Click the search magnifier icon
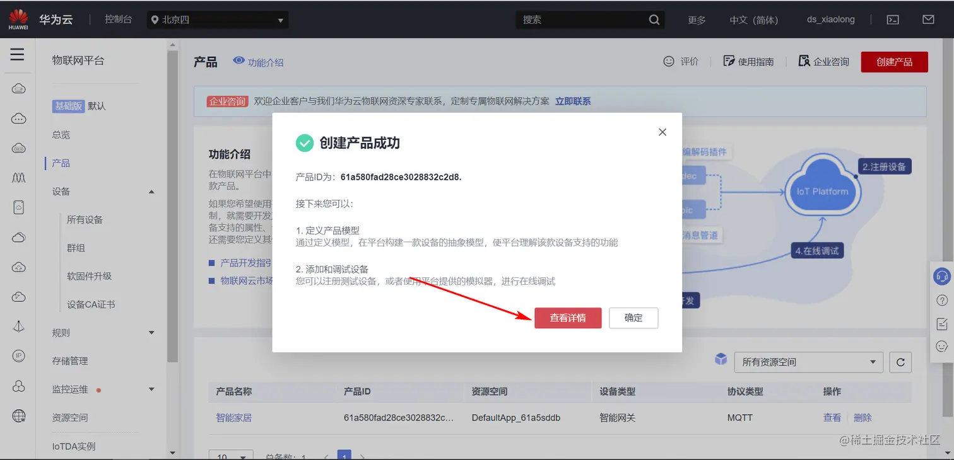This screenshot has height=460, width=954. click(x=654, y=20)
